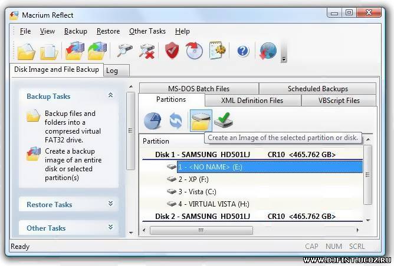The height and width of the screenshot is (266, 394).
Task: Open the Backup menu
Action: click(x=75, y=31)
